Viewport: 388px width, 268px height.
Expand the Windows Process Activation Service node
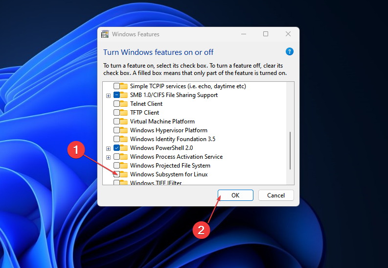[x=108, y=157]
